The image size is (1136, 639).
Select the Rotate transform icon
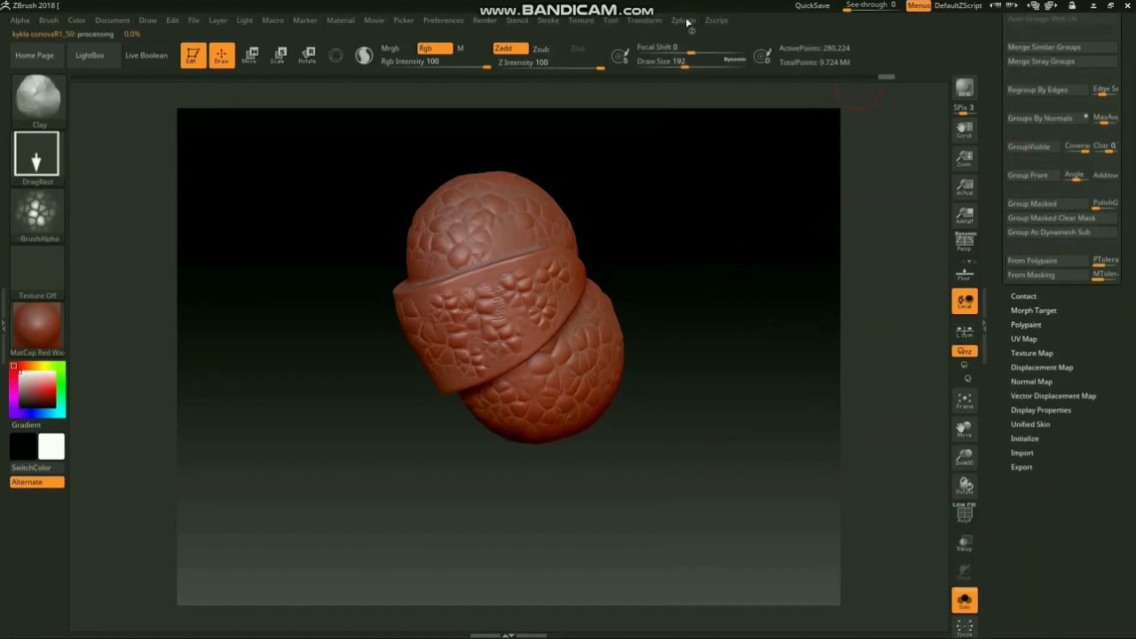click(307, 55)
